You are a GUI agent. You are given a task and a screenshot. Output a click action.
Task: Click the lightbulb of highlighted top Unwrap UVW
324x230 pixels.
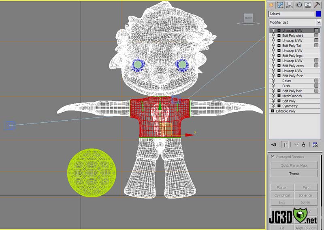pyautogui.click(x=274, y=31)
